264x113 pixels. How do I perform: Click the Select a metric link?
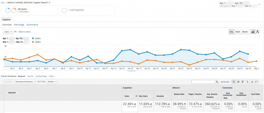click(x=24, y=32)
